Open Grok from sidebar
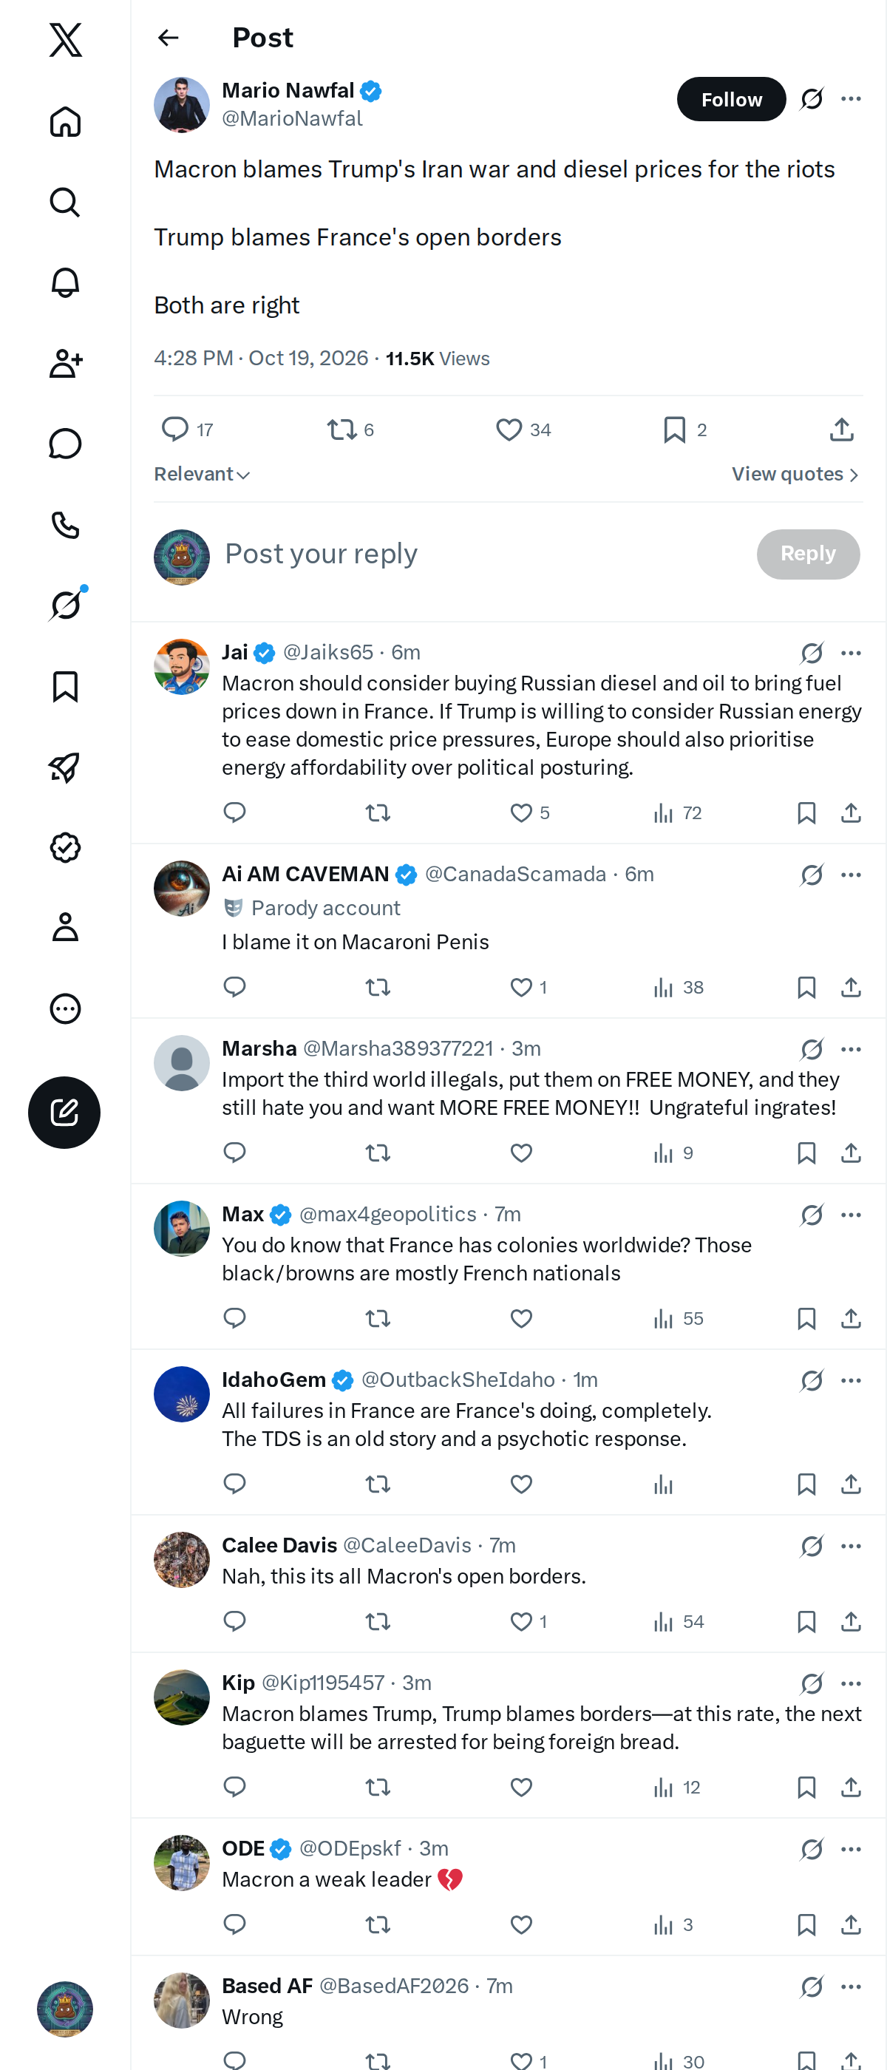The width and height of the screenshot is (887, 2070). coord(65,605)
